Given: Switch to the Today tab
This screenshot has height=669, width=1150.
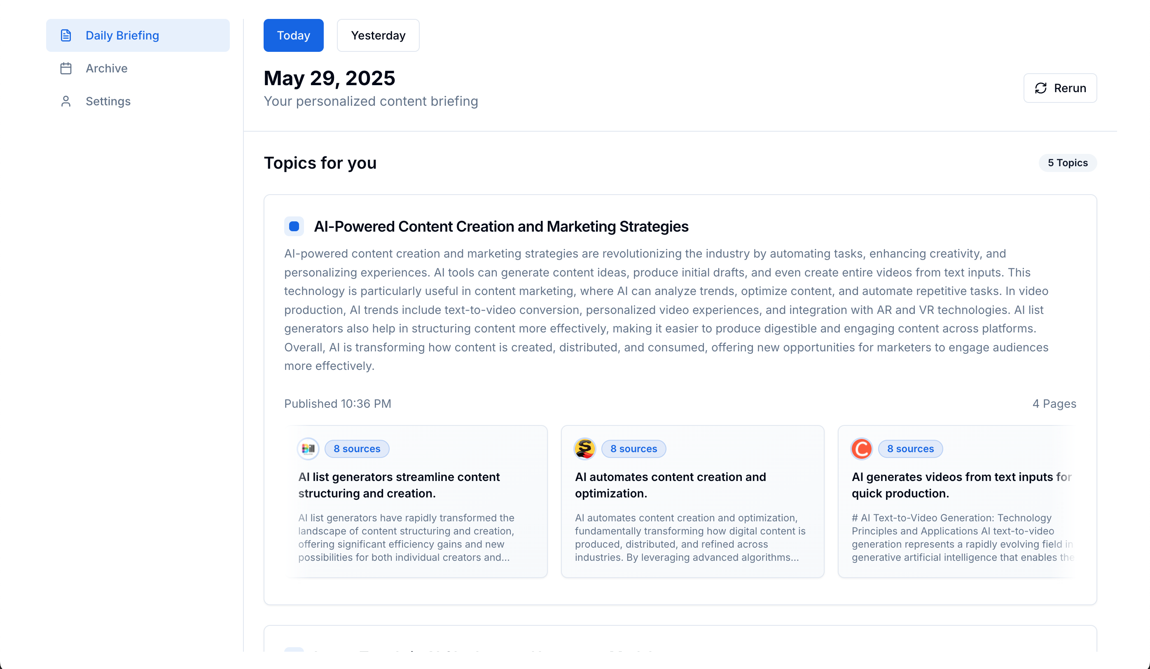Looking at the screenshot, I should click(293, 35).
